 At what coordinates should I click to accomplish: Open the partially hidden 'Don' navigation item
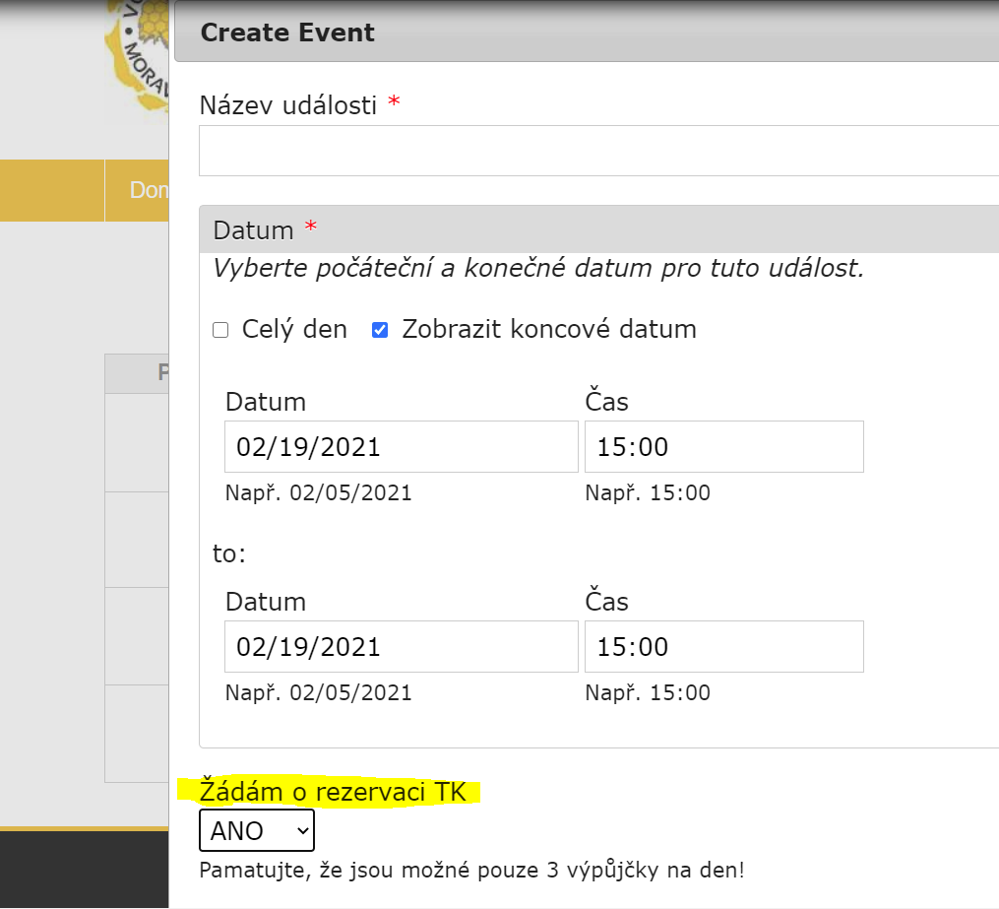[x=148, y=190]
